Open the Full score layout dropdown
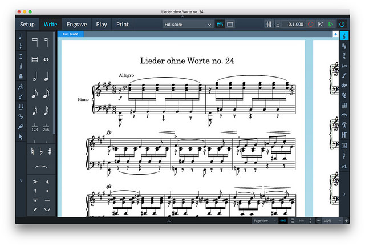Image resolution: width=365 pixels, height=246 pixels. click(188, 24)
